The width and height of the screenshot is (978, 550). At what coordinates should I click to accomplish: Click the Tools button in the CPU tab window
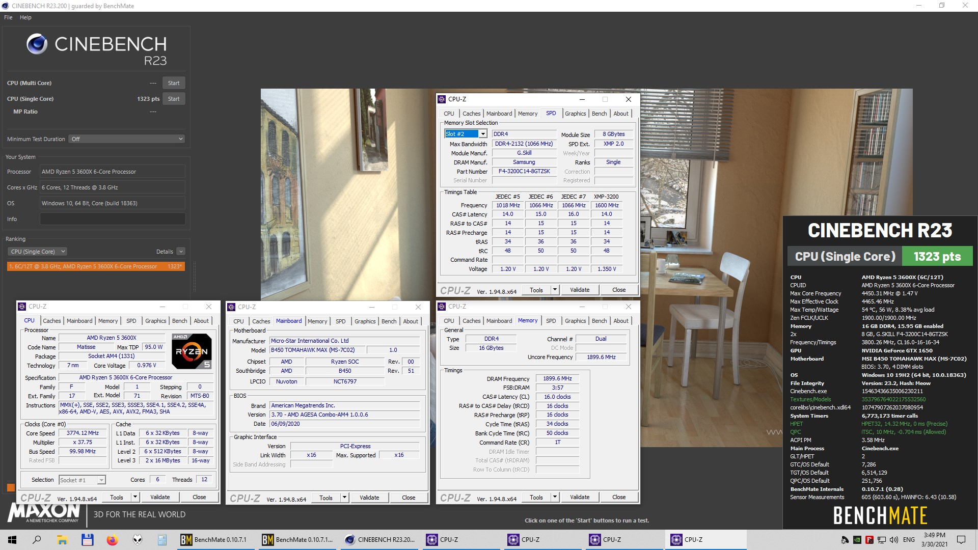pyautogui.click(x=117, y=497)
